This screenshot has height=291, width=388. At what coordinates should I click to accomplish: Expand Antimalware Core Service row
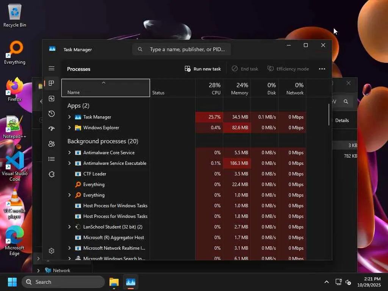(70, 152)
